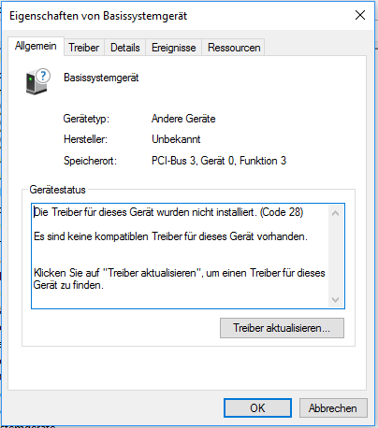Screen dimensions: 378x428
Task: Confirm dialog with OK button
Action: [x=257, y=408]
